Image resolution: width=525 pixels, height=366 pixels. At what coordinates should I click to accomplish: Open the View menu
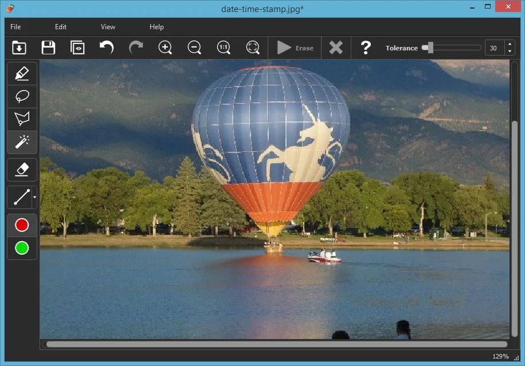coord(108,27)
